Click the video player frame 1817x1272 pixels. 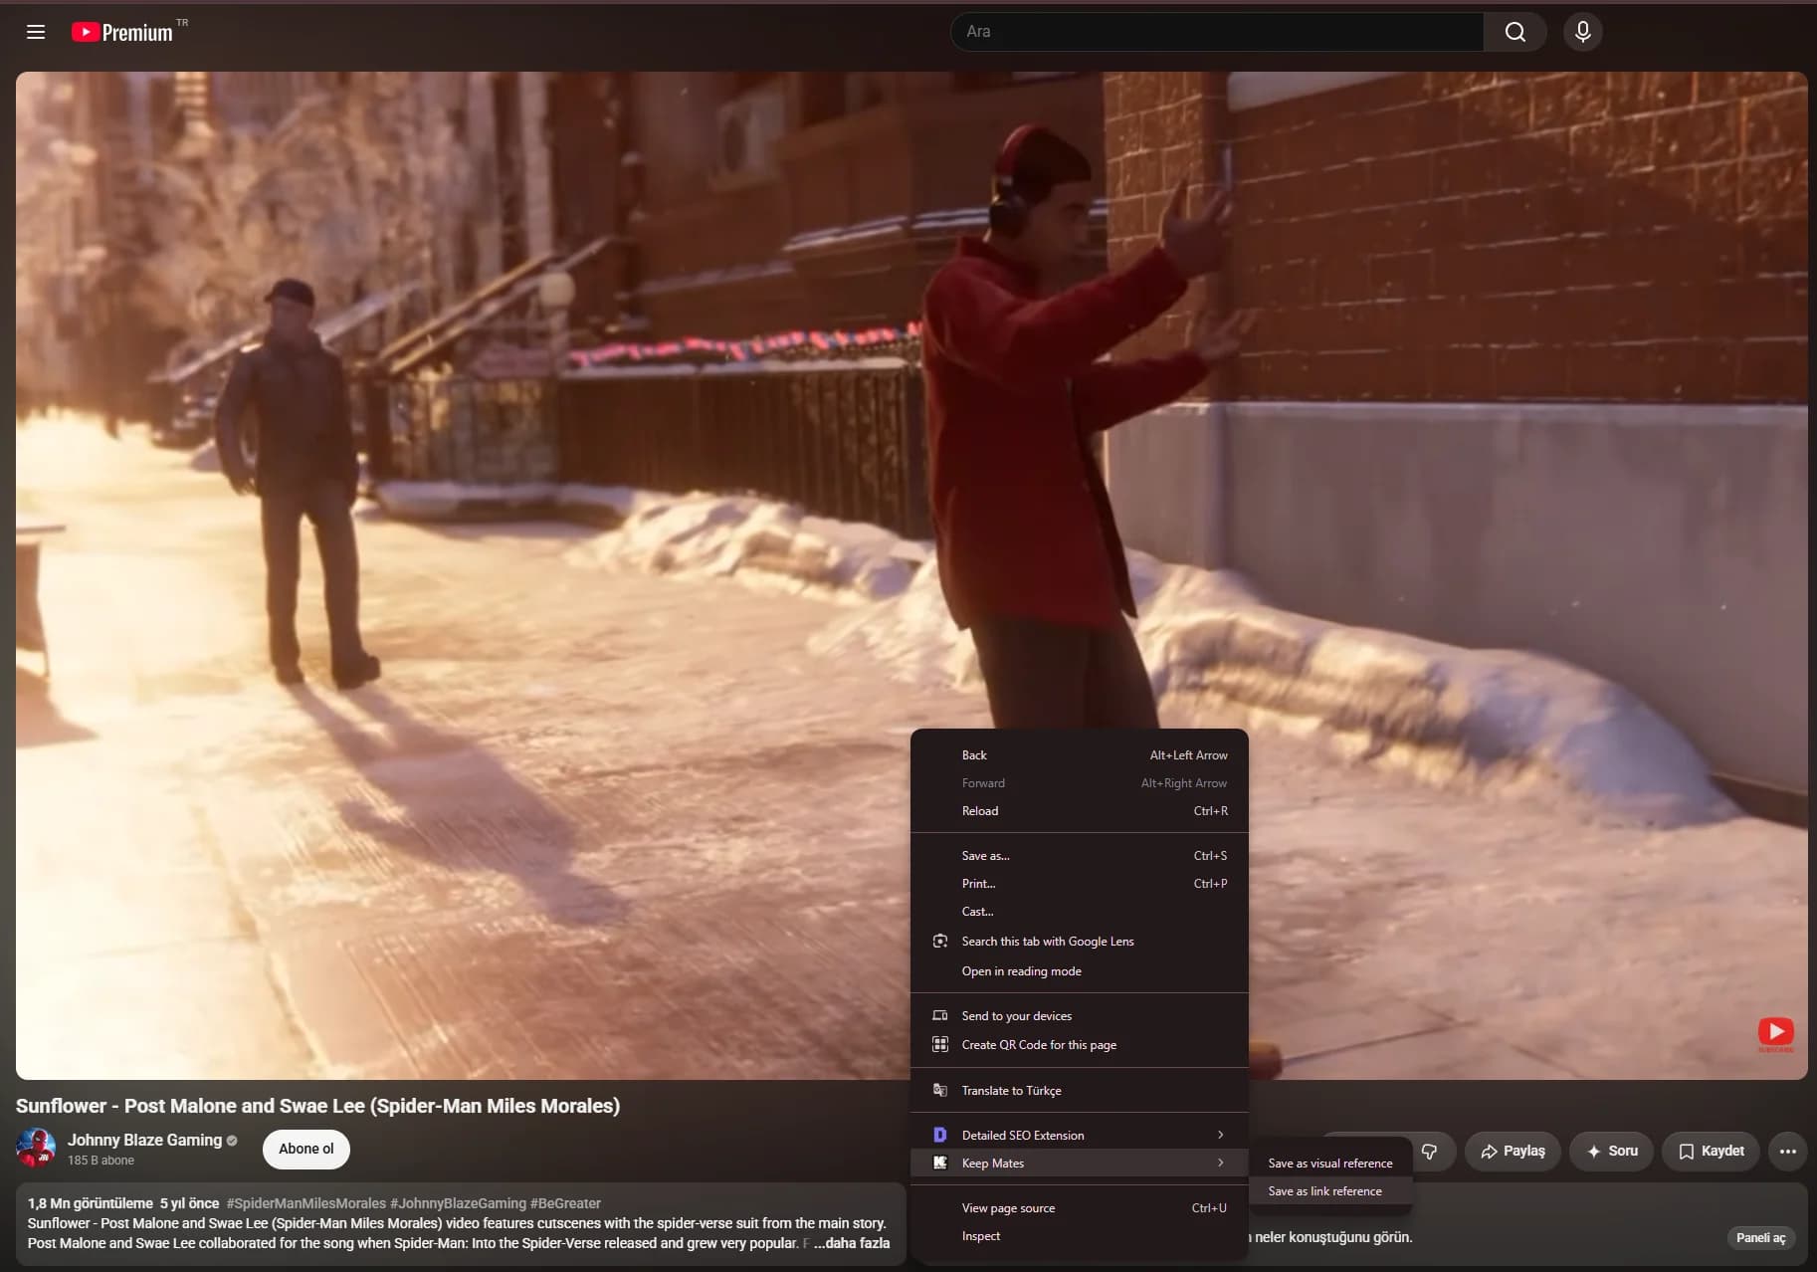[x=911, y=575]
